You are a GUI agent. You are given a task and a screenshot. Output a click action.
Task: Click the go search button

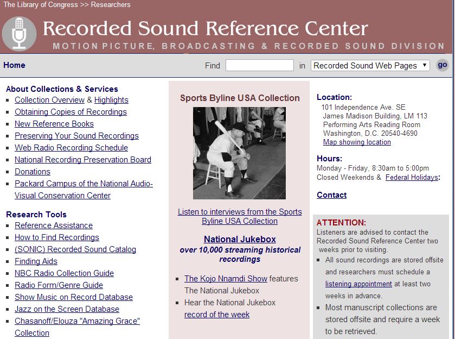(442, 65)
